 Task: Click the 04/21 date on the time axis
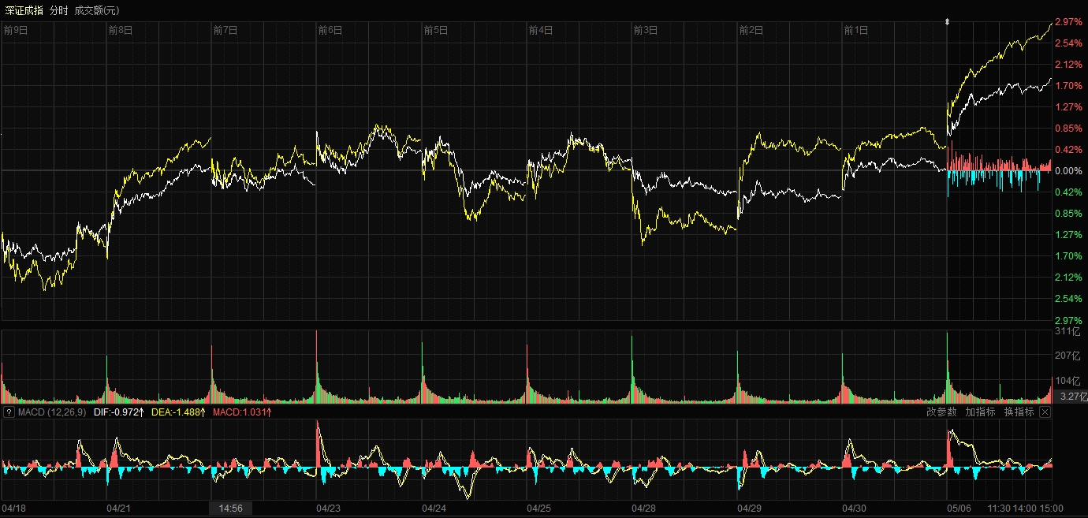click(x=119, y=509)
